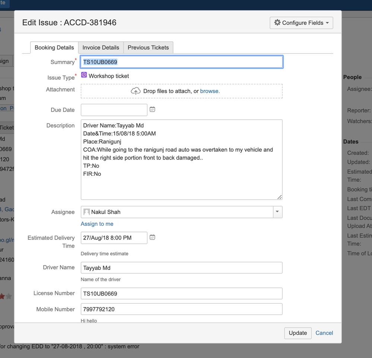Screen dimensions: 372x358
Task: Click the gear icon in Configure Fields
Action: coord(277,23)
